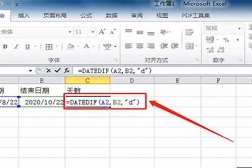Click the formula bar Cancel X button
Viewport: 252px width, 168px height.
click(48, 71)
